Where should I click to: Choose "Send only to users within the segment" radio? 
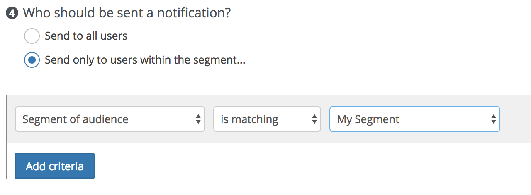pos(32,60)
